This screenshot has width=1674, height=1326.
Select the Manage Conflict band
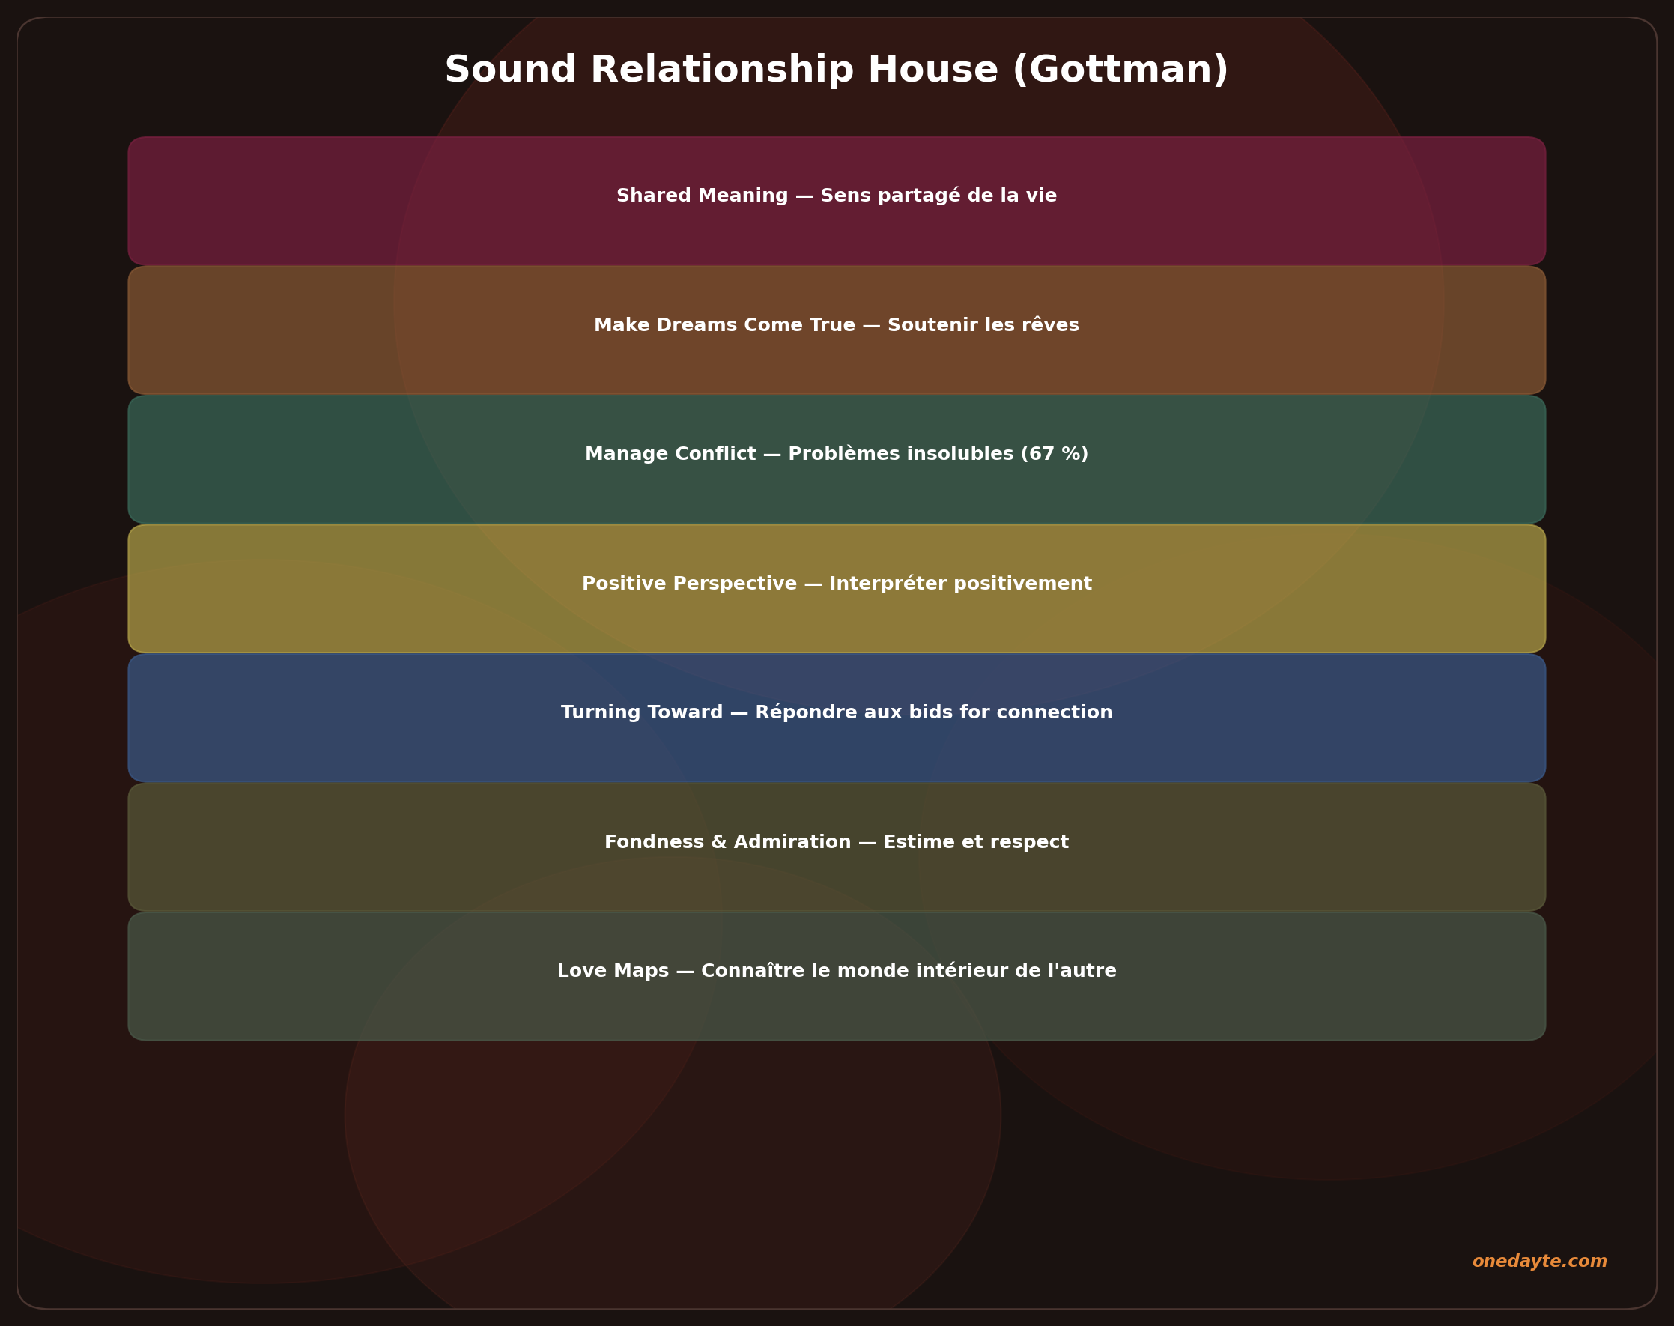(x=837, y=455)
